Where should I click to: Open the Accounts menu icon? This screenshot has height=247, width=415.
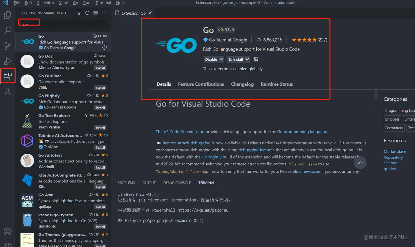coord(8,231)
